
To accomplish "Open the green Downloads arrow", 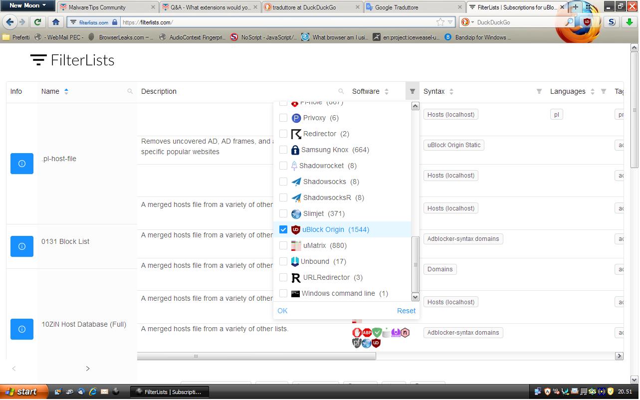I will [x=630, y=22].
